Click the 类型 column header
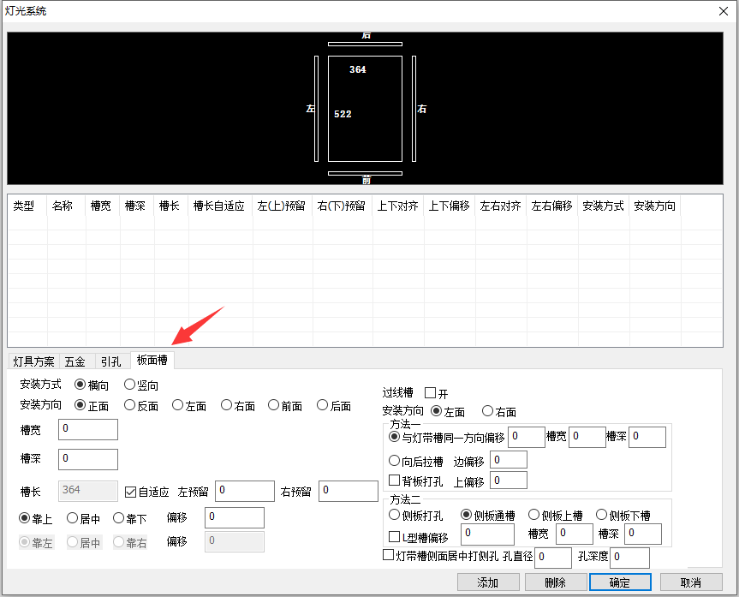Image resolution: width=739 pixels, height=597 pixels. coord(27,206)
